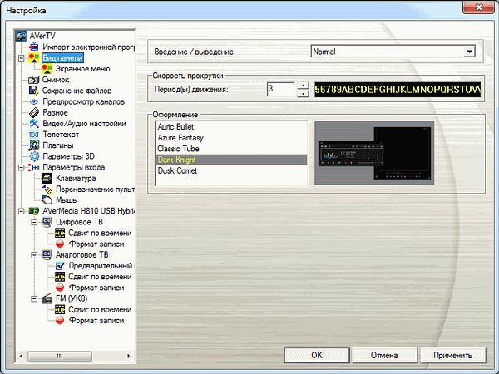Click the tree horizontal scrollbar thumb
Screen dimensions: 499x374
pyautogui.click(x=60, y=356)
